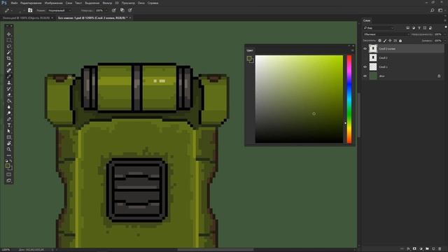Image resolution: width=448 pixels, height=252 pixels.
Task: Select the Pen tool
Action: 9,119
